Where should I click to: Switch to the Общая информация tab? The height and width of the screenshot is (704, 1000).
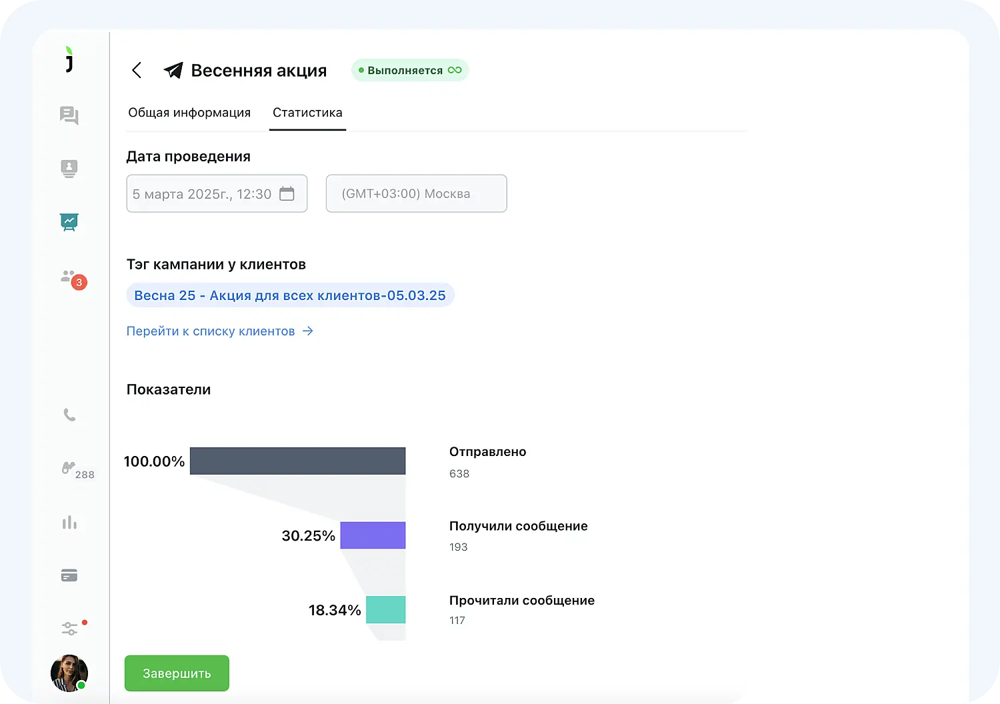tap(189, 112)
